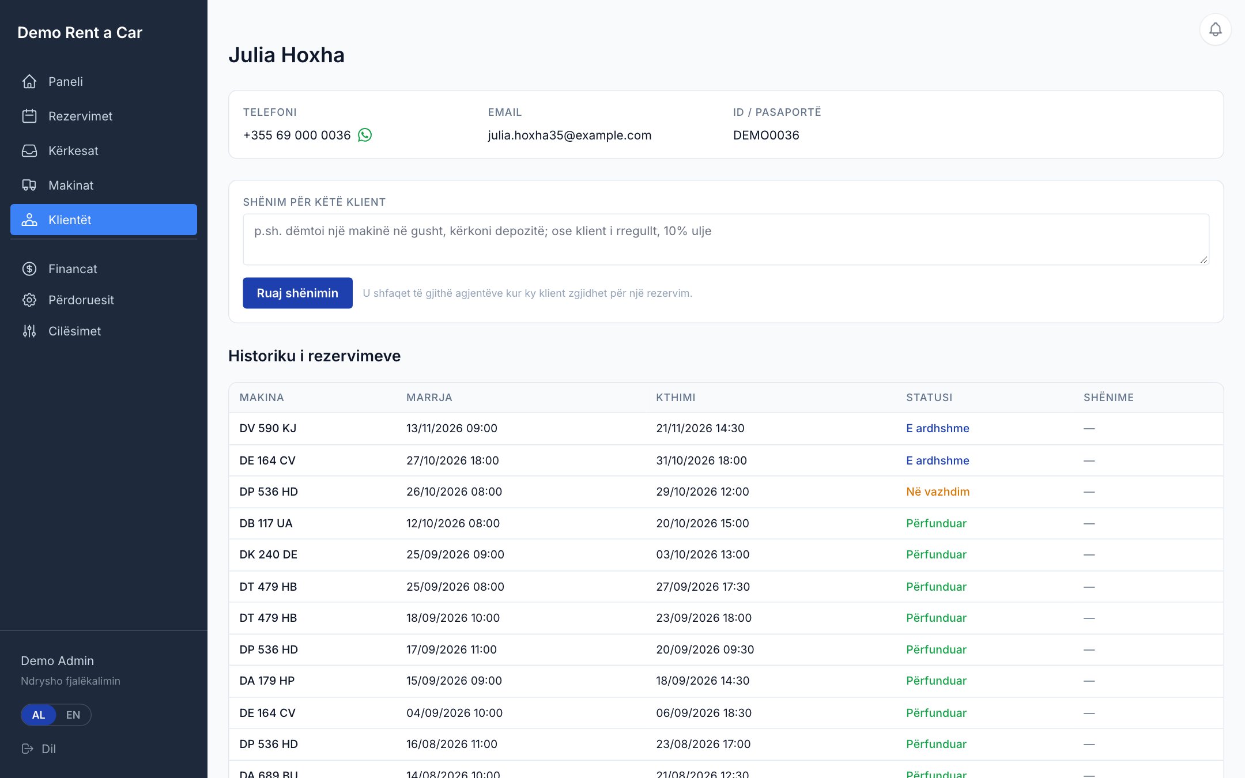Click the email julia.hoxha35@example.com
Viewport: 1245px width, 778px height.
pyautogui.click(x=569, y=135)
